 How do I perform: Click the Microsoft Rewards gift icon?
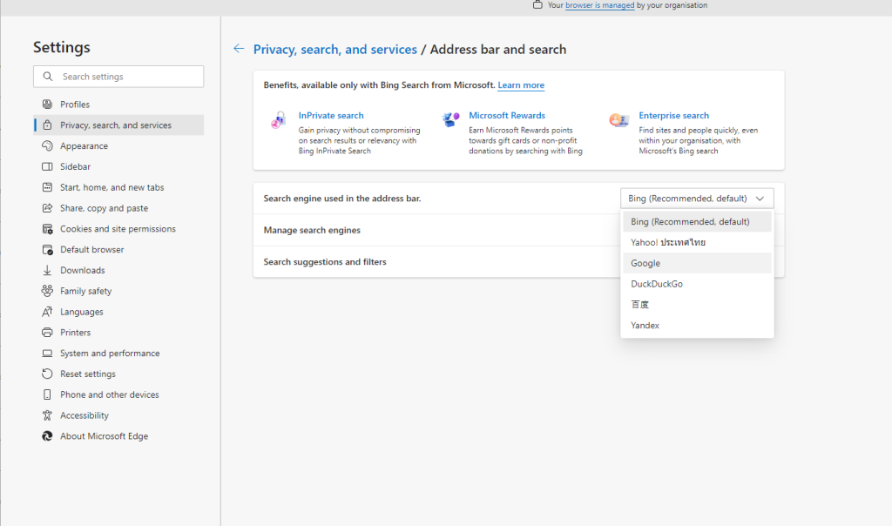450,119
